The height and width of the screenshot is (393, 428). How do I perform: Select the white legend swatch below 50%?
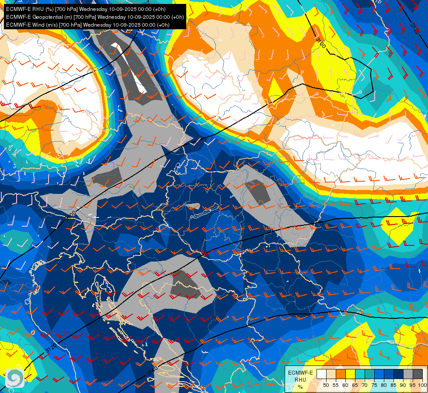(321, 374)
